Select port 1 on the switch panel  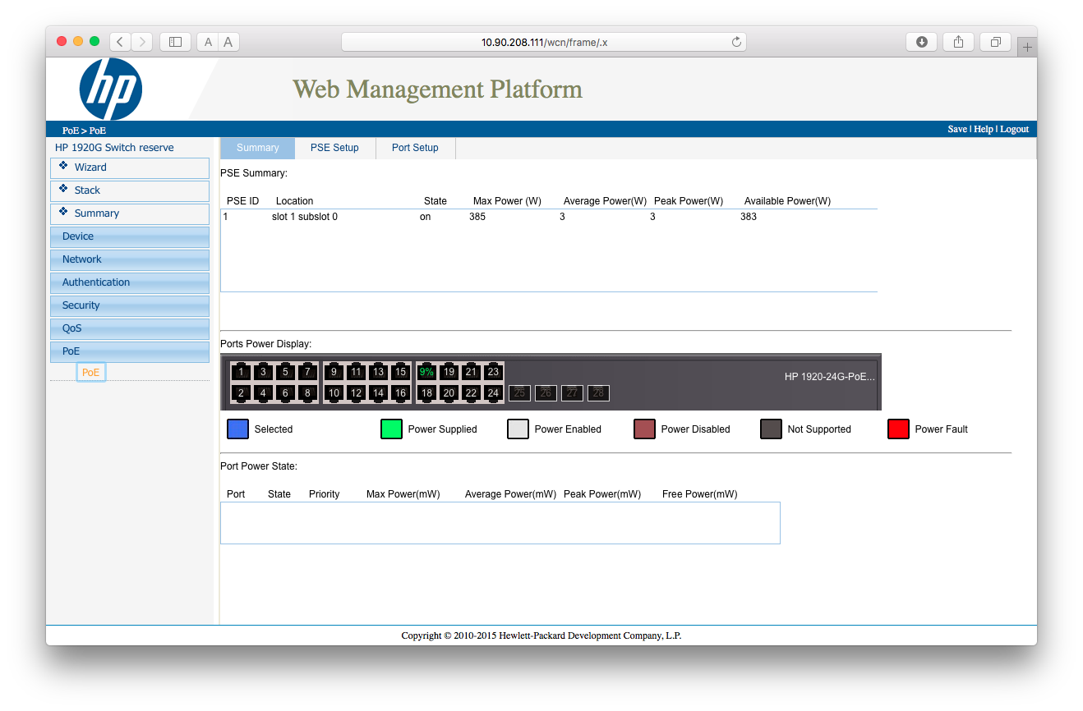(x=241, y=372)
